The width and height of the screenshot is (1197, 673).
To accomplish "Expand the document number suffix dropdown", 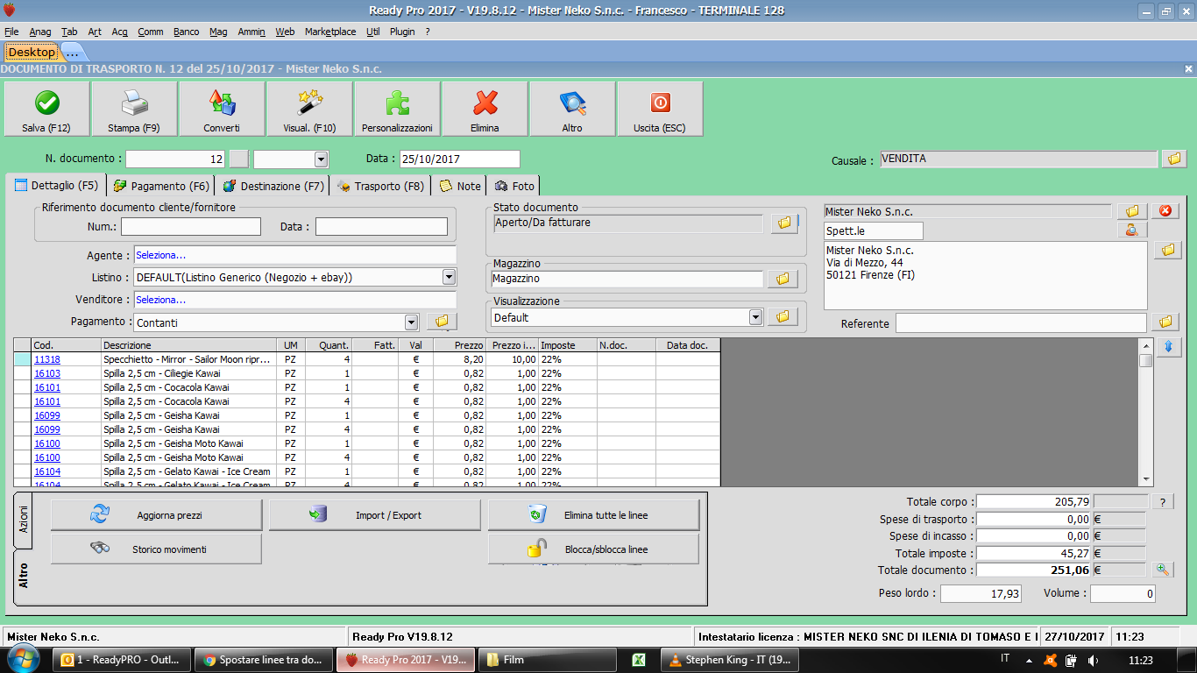I will (x=321, y=159).
